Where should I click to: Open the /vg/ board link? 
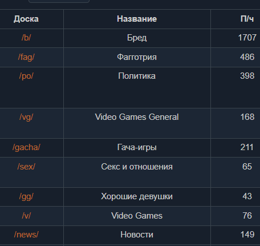click(x=26, y=117)
